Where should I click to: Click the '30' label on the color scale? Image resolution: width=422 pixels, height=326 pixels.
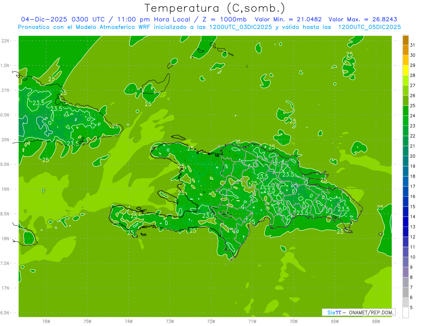coord(413,55)
